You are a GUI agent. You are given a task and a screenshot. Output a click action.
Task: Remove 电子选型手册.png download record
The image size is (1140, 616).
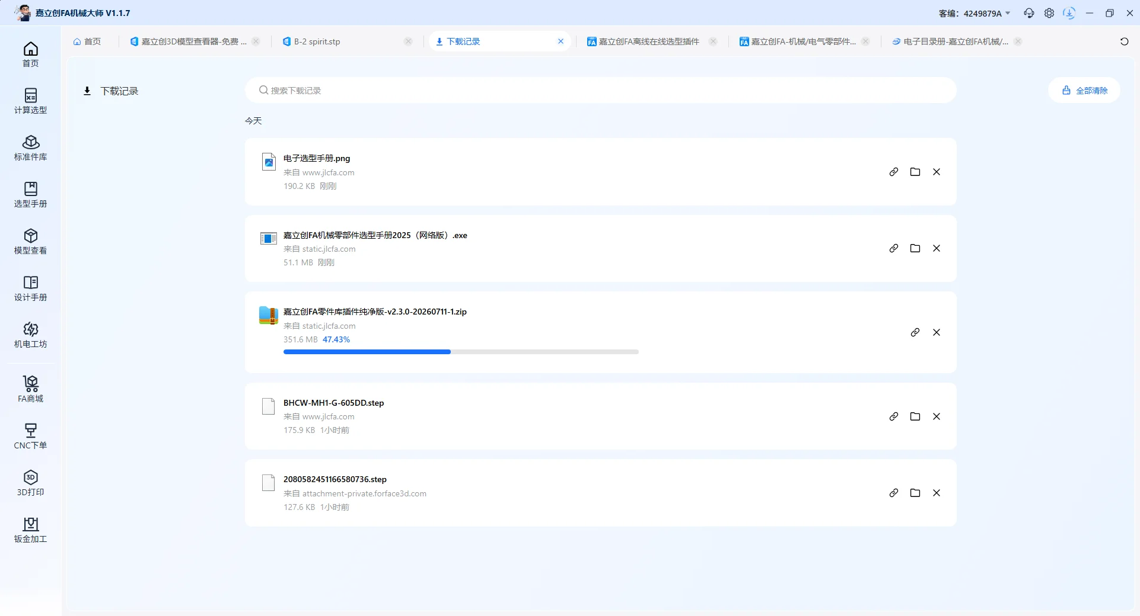[x=937, y=172]
